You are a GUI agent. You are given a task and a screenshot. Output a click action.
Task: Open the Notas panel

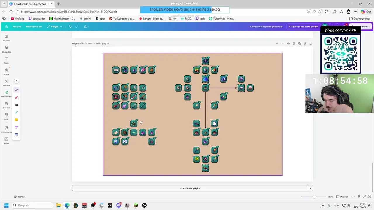pos(19,197)
